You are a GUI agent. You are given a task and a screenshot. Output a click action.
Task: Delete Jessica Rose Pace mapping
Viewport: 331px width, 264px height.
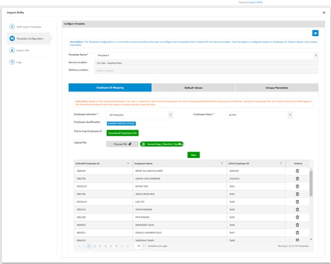tap(297, 194)
